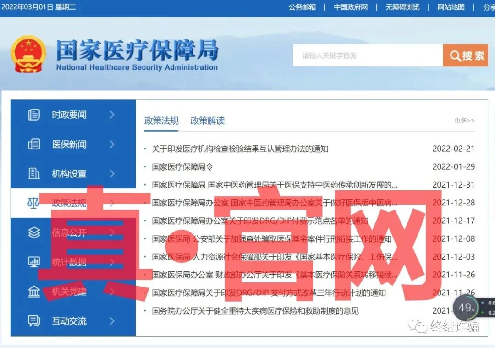This screenshot has height=348, width=495.
Task: Open the 机关党建 sidebar menu
Action: point(73,292)
